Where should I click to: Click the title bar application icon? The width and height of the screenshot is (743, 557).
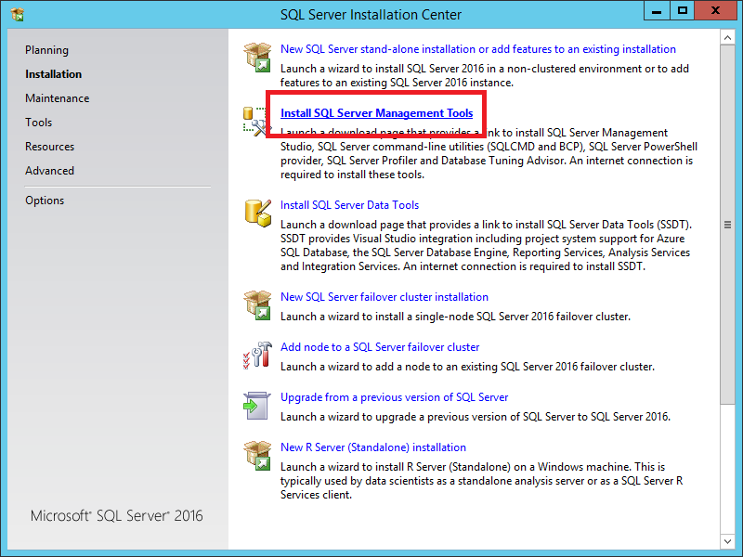pos(17,14)
